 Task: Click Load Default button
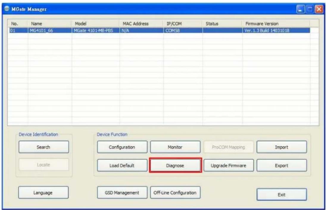[122, 166]
